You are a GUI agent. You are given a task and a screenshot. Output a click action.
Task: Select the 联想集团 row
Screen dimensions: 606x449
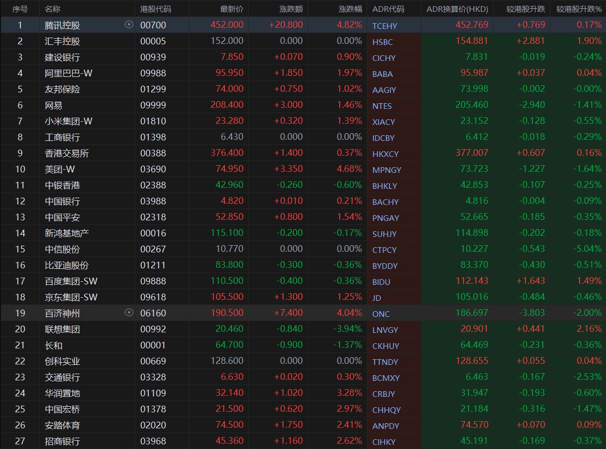pyautogui.click(x=303, y=329)
